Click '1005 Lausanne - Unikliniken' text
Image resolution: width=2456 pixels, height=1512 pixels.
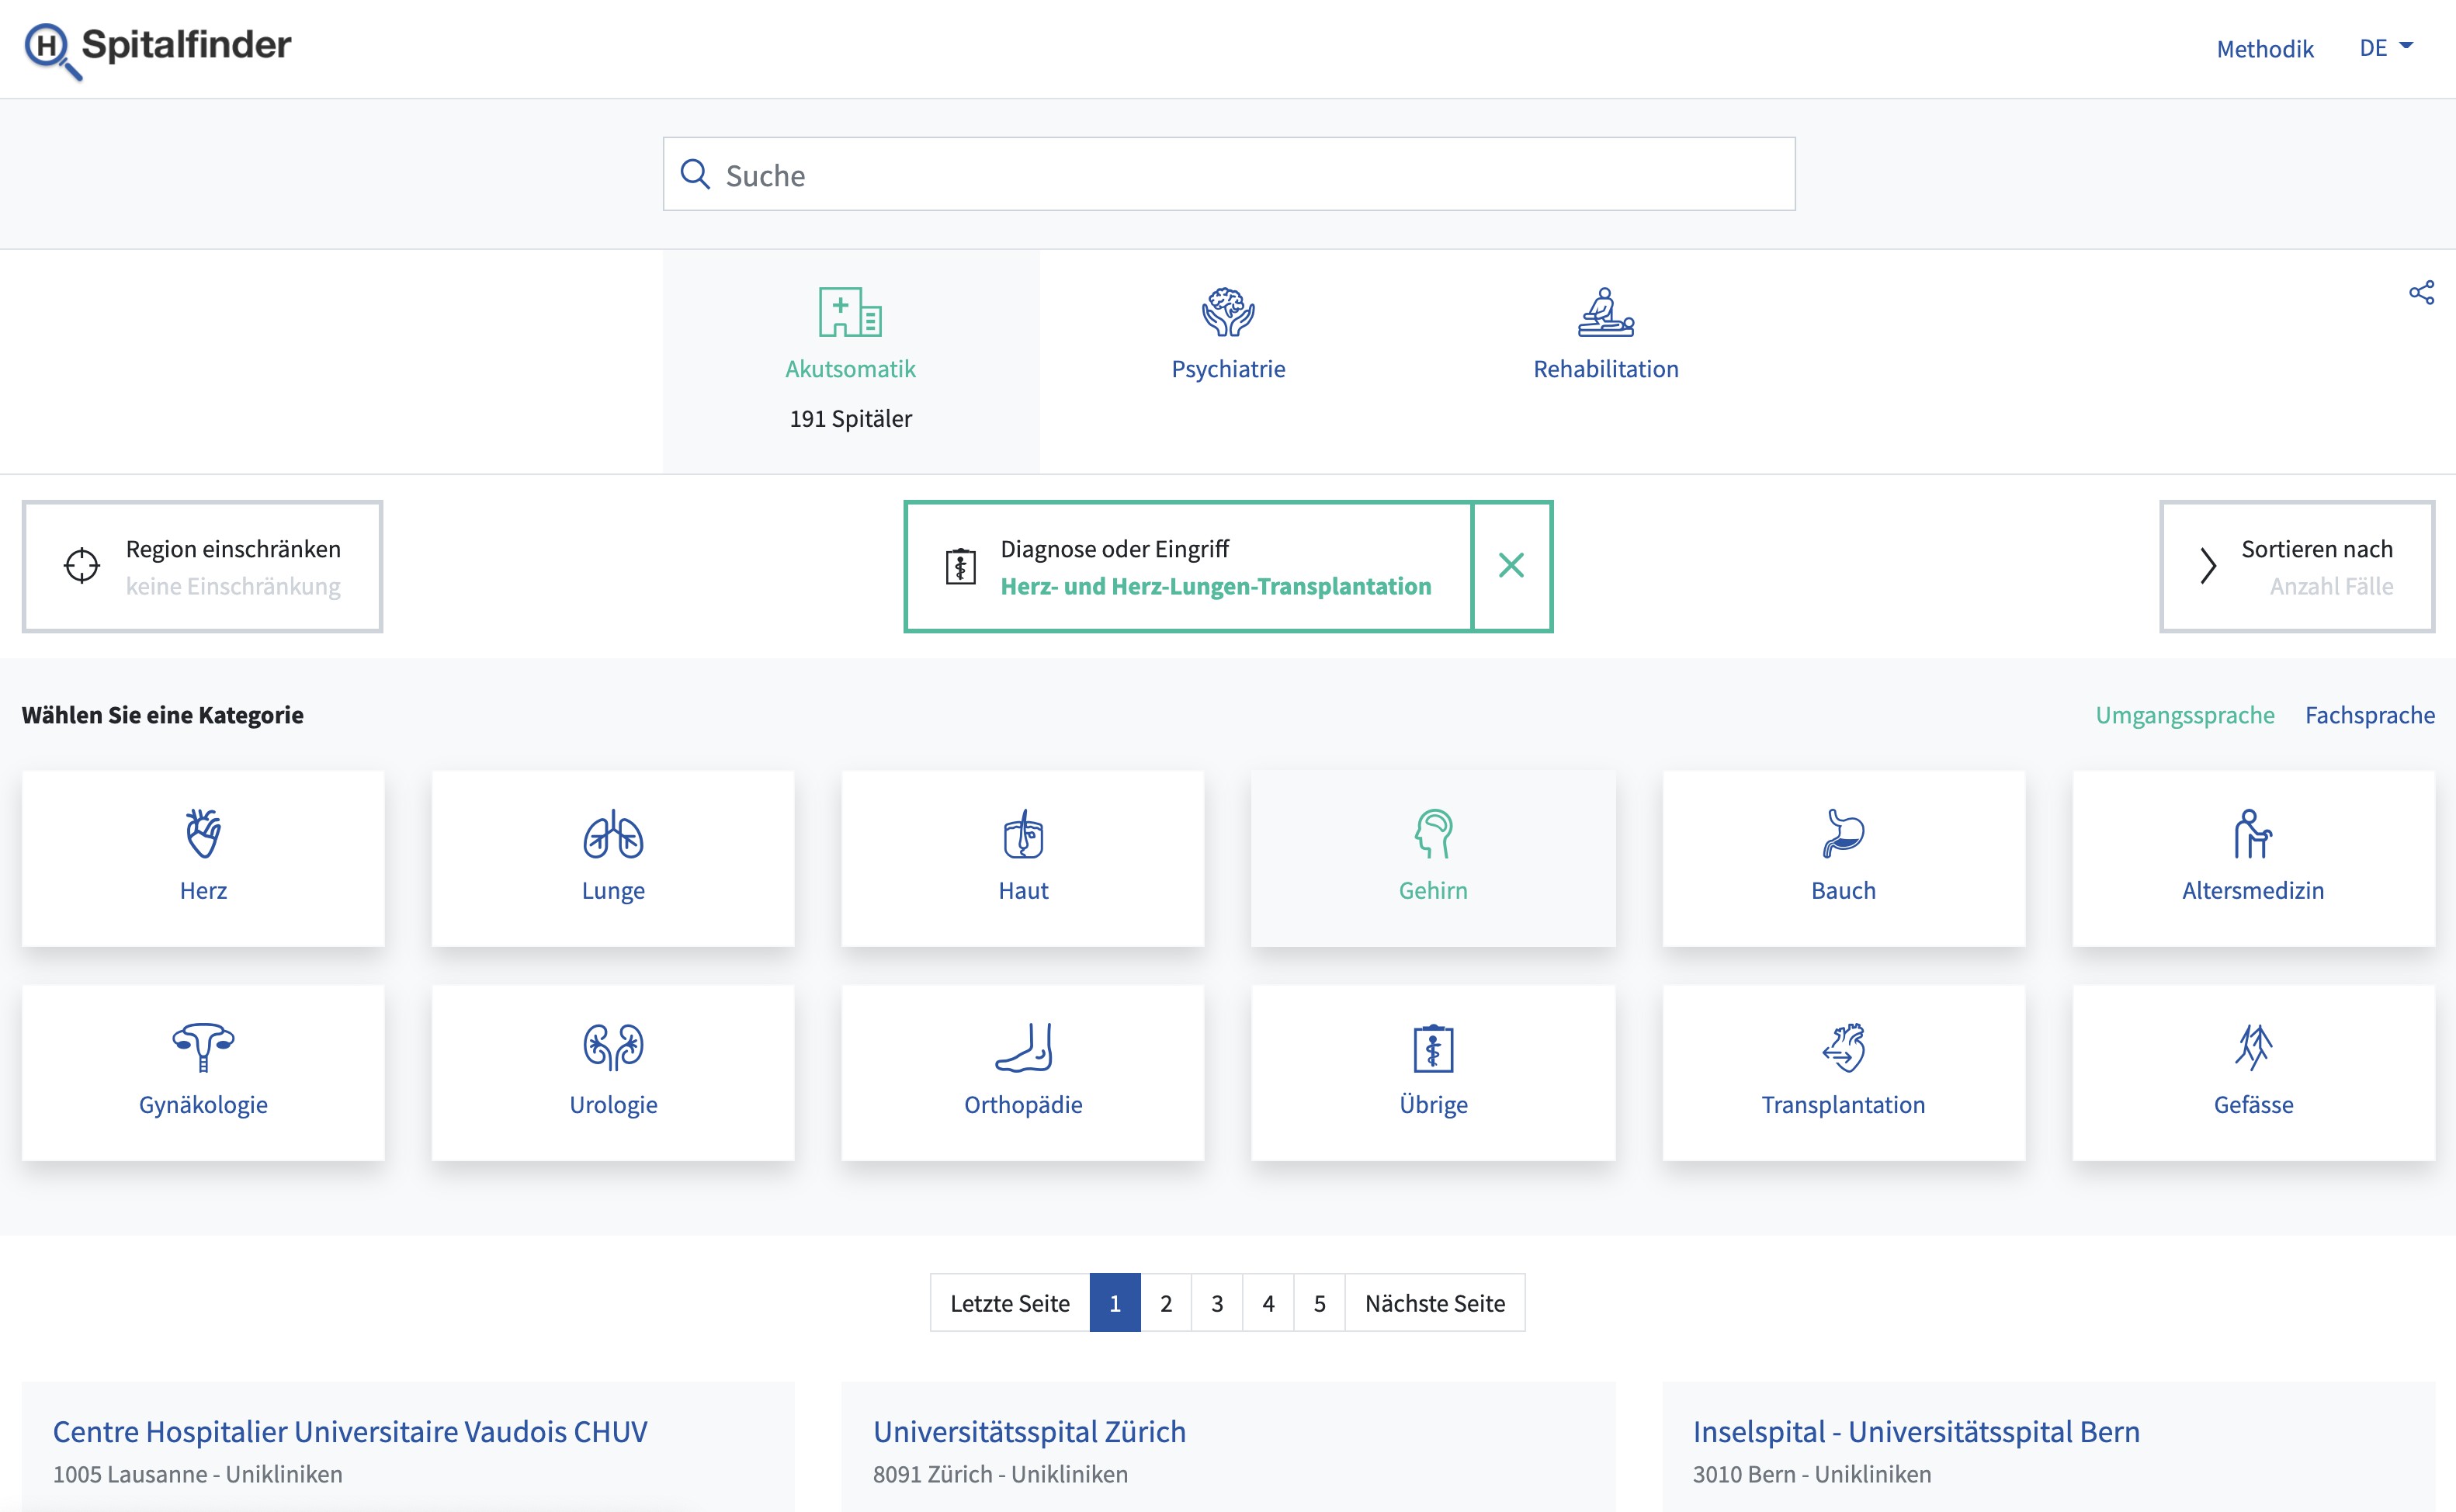coord(197,1474)
